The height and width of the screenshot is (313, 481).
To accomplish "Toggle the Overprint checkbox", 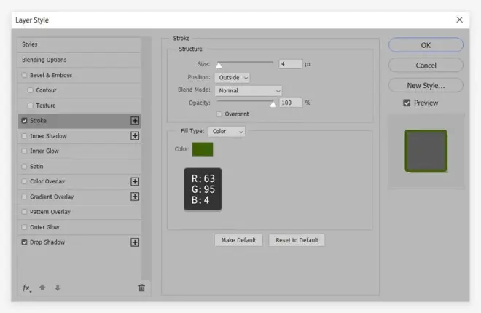I will tap(219, 114).
